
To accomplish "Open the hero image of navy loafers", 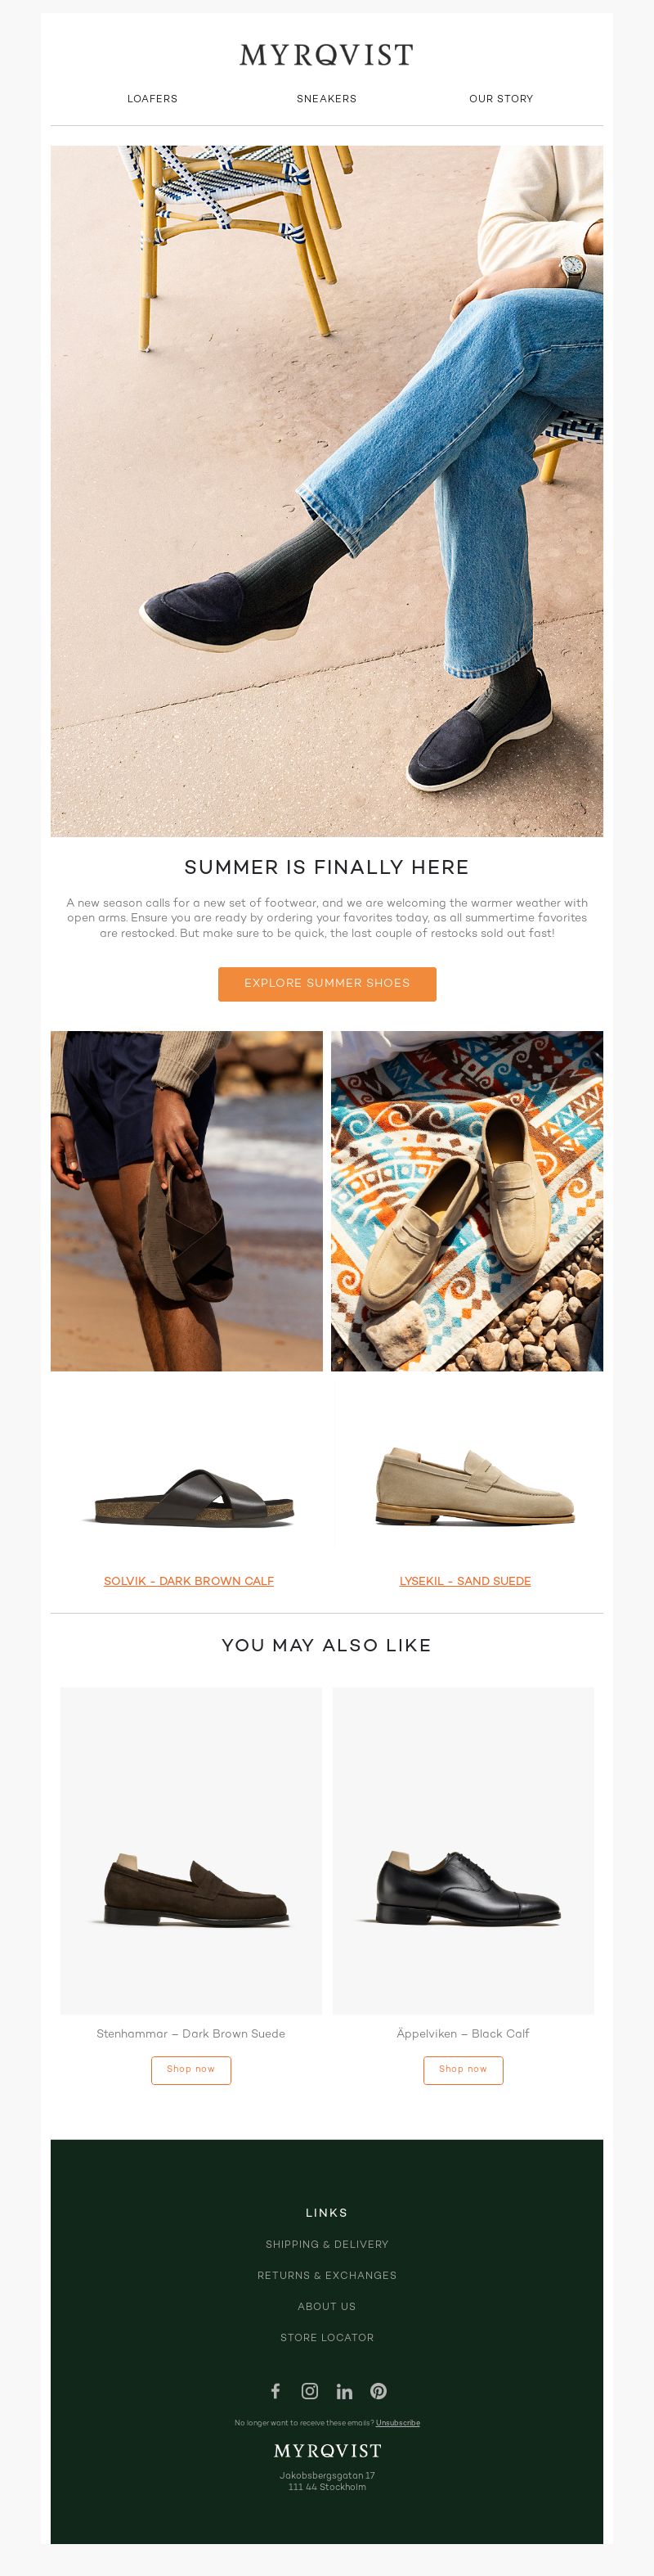I will (x=326, y=491).
